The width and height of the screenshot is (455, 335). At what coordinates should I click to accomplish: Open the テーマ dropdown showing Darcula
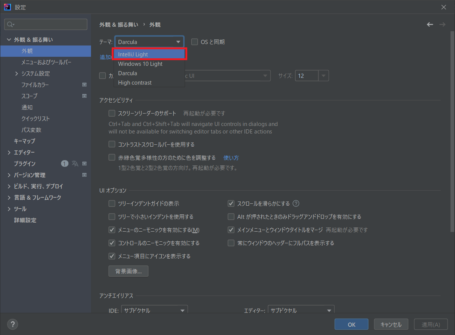pyautogui.click(x=149, y=42)
